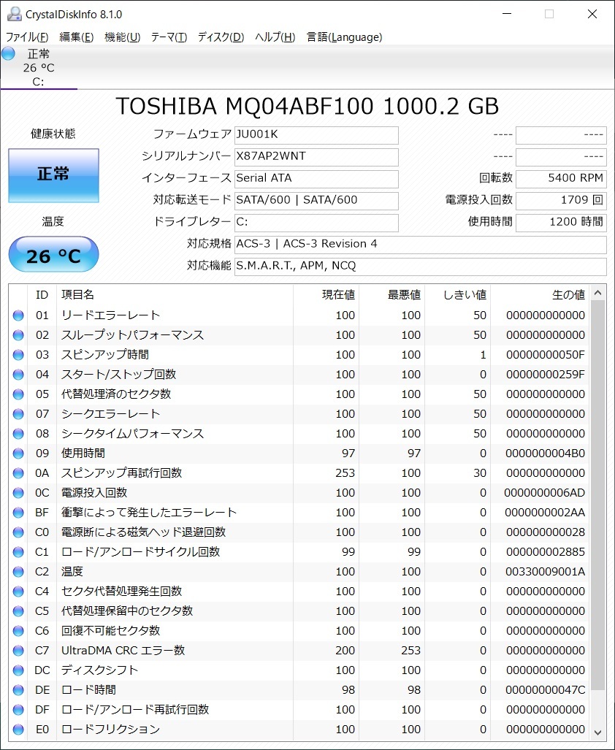Viewport: 615px width, 750px height.
Task: Click the status orb for C6 回復不可能セクタ数
Action: 18,631
